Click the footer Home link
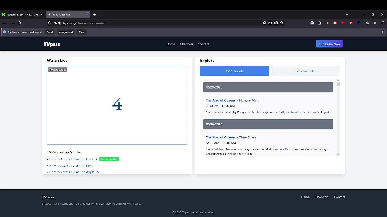Screen dimensions: 387x217 coord(305,197)
